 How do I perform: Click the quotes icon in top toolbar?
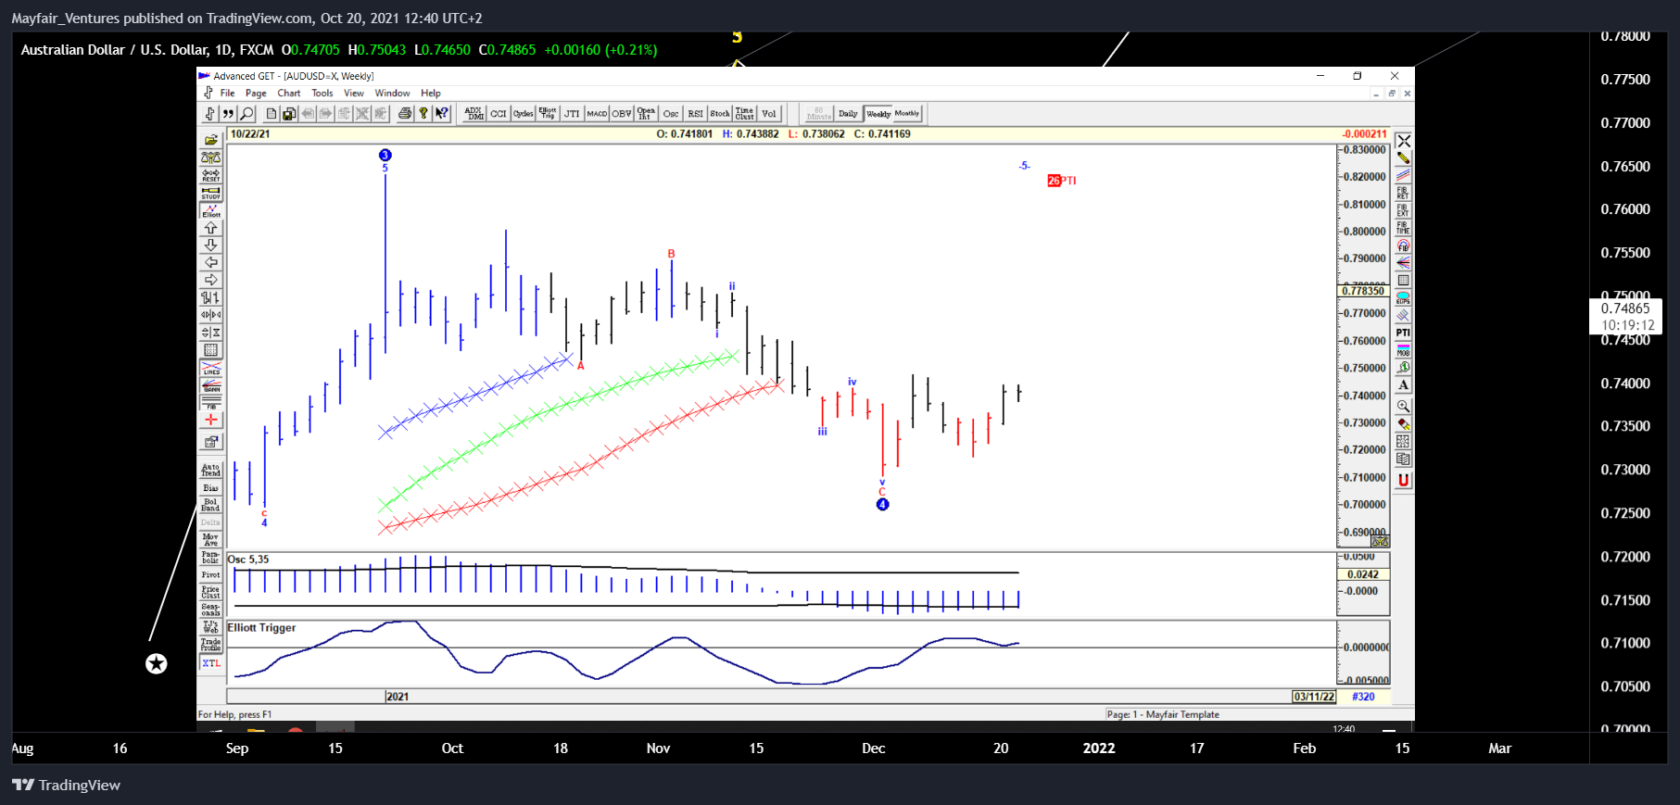click(x=228, y=114)
